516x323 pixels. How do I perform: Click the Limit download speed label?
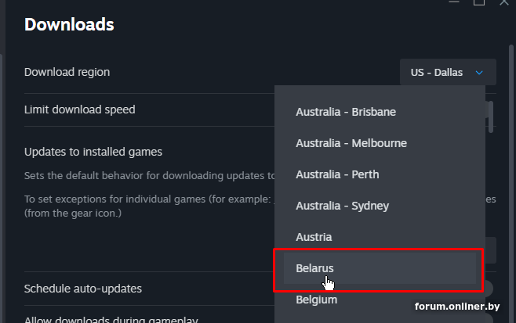pos(79,109)
